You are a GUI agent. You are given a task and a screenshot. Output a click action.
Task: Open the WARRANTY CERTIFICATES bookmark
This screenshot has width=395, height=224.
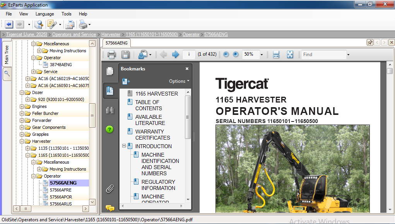pyautogui.click(x=153, y=135)
